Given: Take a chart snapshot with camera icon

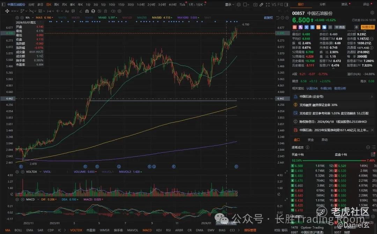Looking at the screenshot, I should click(x=255, y=5).
